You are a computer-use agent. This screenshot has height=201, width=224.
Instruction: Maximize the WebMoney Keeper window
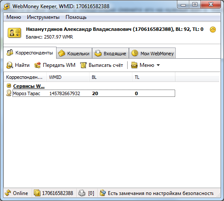point(195,5)
